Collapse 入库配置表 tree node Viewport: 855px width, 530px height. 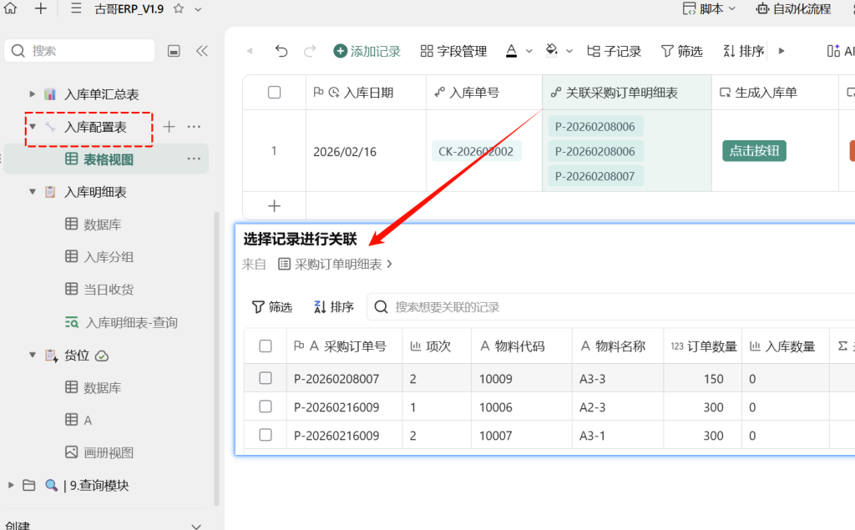(x=33, y=127)
